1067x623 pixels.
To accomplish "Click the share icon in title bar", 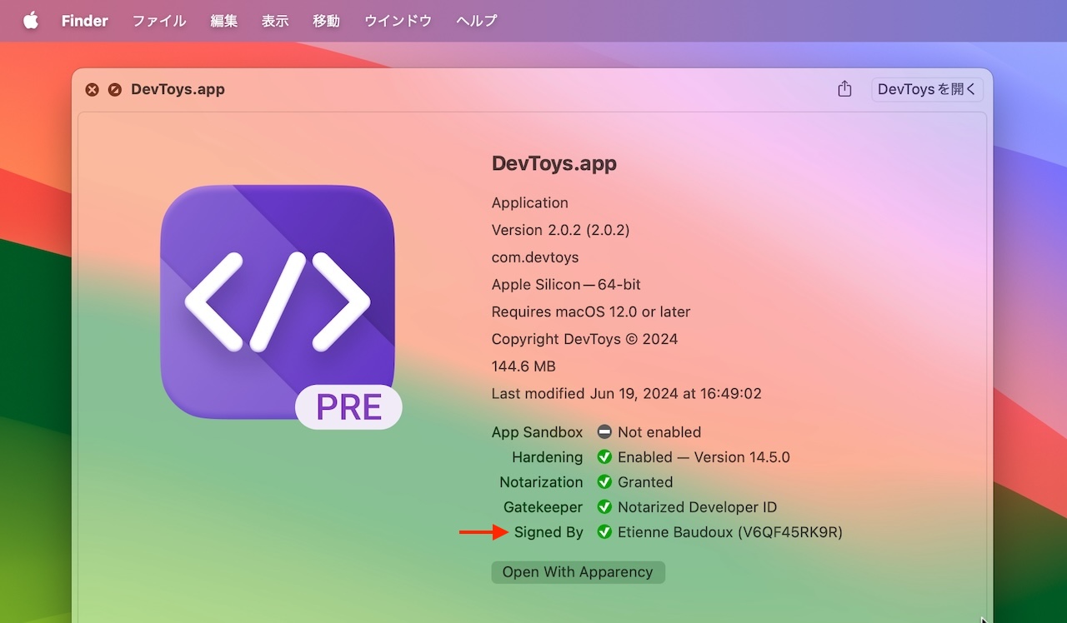I will point(844,89).
